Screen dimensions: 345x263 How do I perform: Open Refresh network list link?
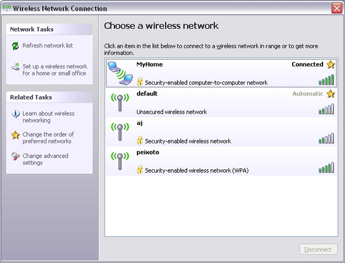(48, 45)
